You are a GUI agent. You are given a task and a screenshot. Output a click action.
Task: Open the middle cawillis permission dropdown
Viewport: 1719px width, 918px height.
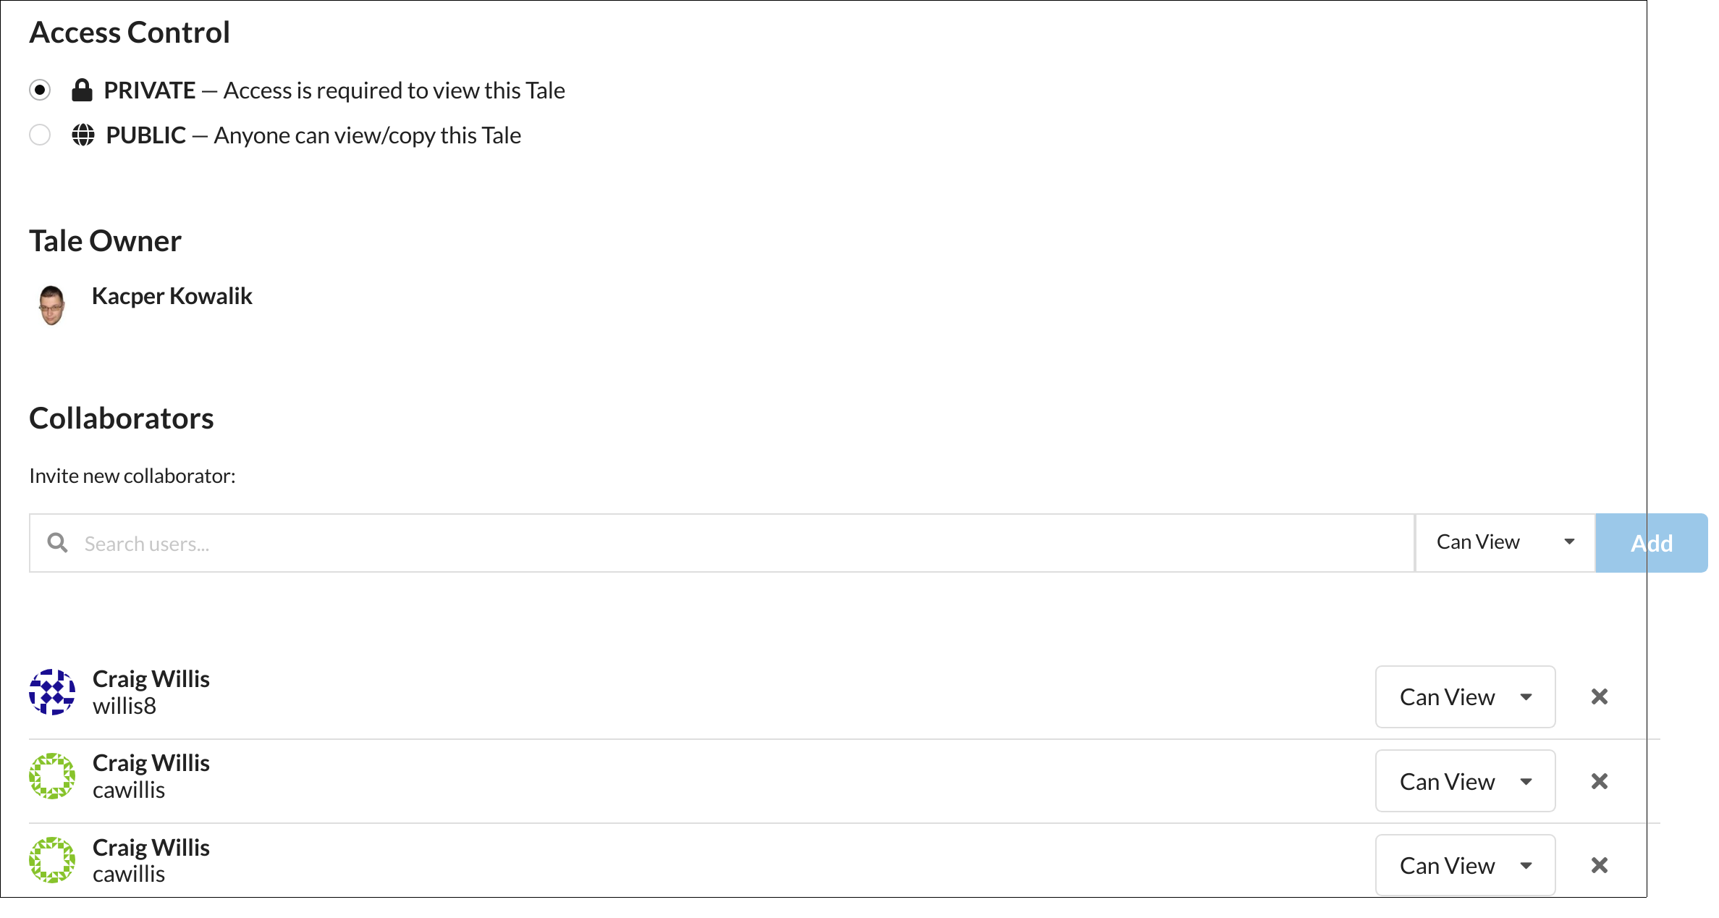[x=1465, y=781]
